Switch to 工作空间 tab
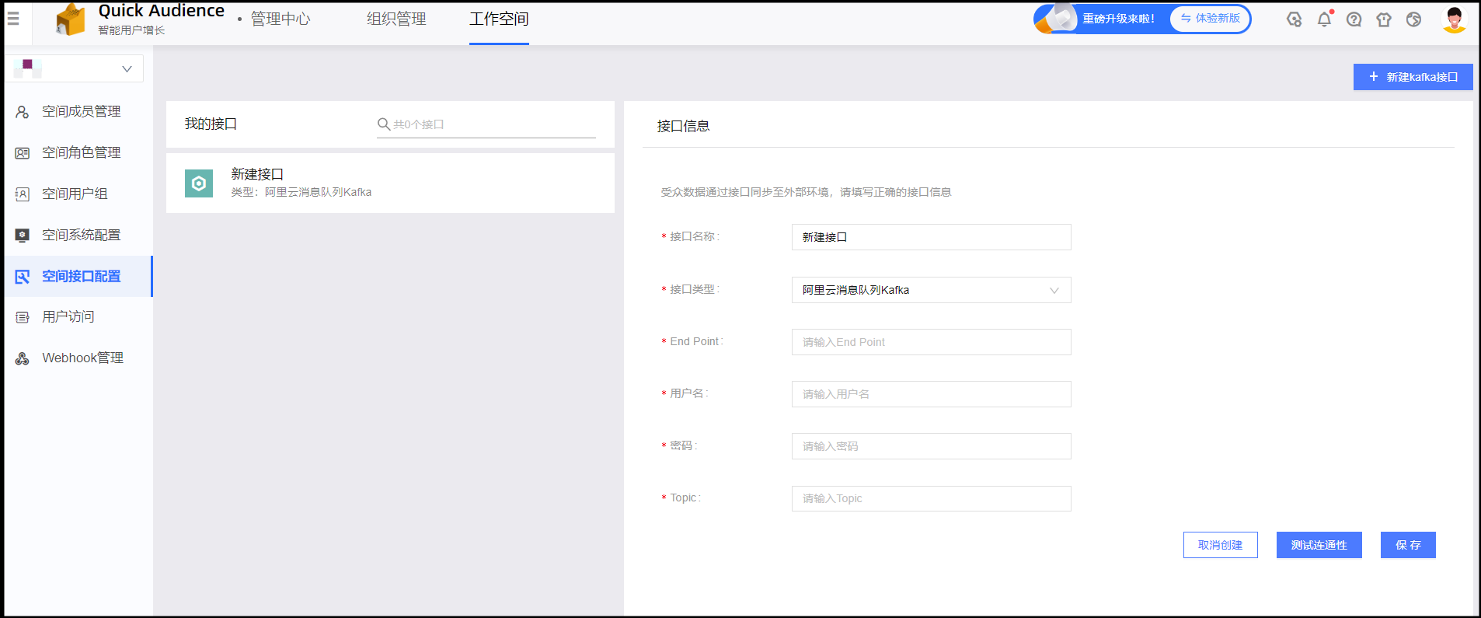 [499, 19]
